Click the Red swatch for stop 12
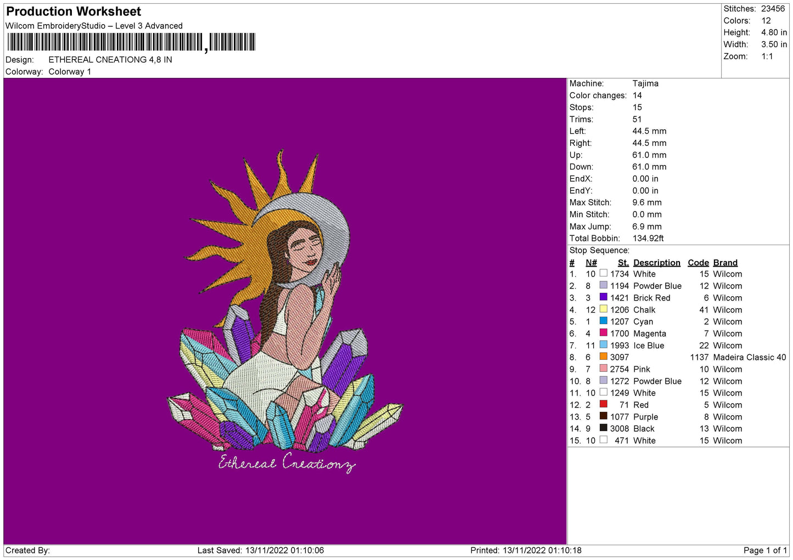This screenshot has width=793, height=560. click(x=603, y=404)
